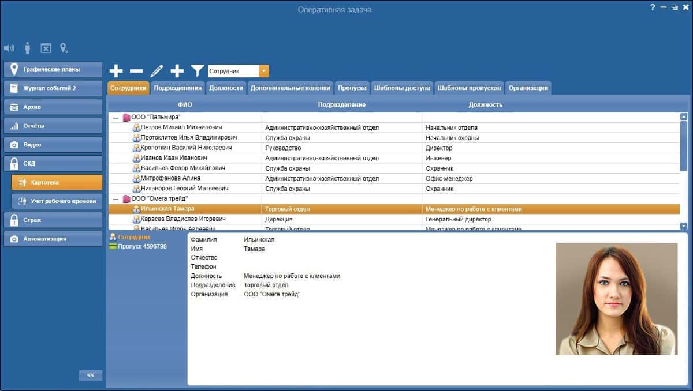Collapse the ООО "Пальмира" tree group
The width and height of the screenshot is (693, 391).
coord(115,118)
